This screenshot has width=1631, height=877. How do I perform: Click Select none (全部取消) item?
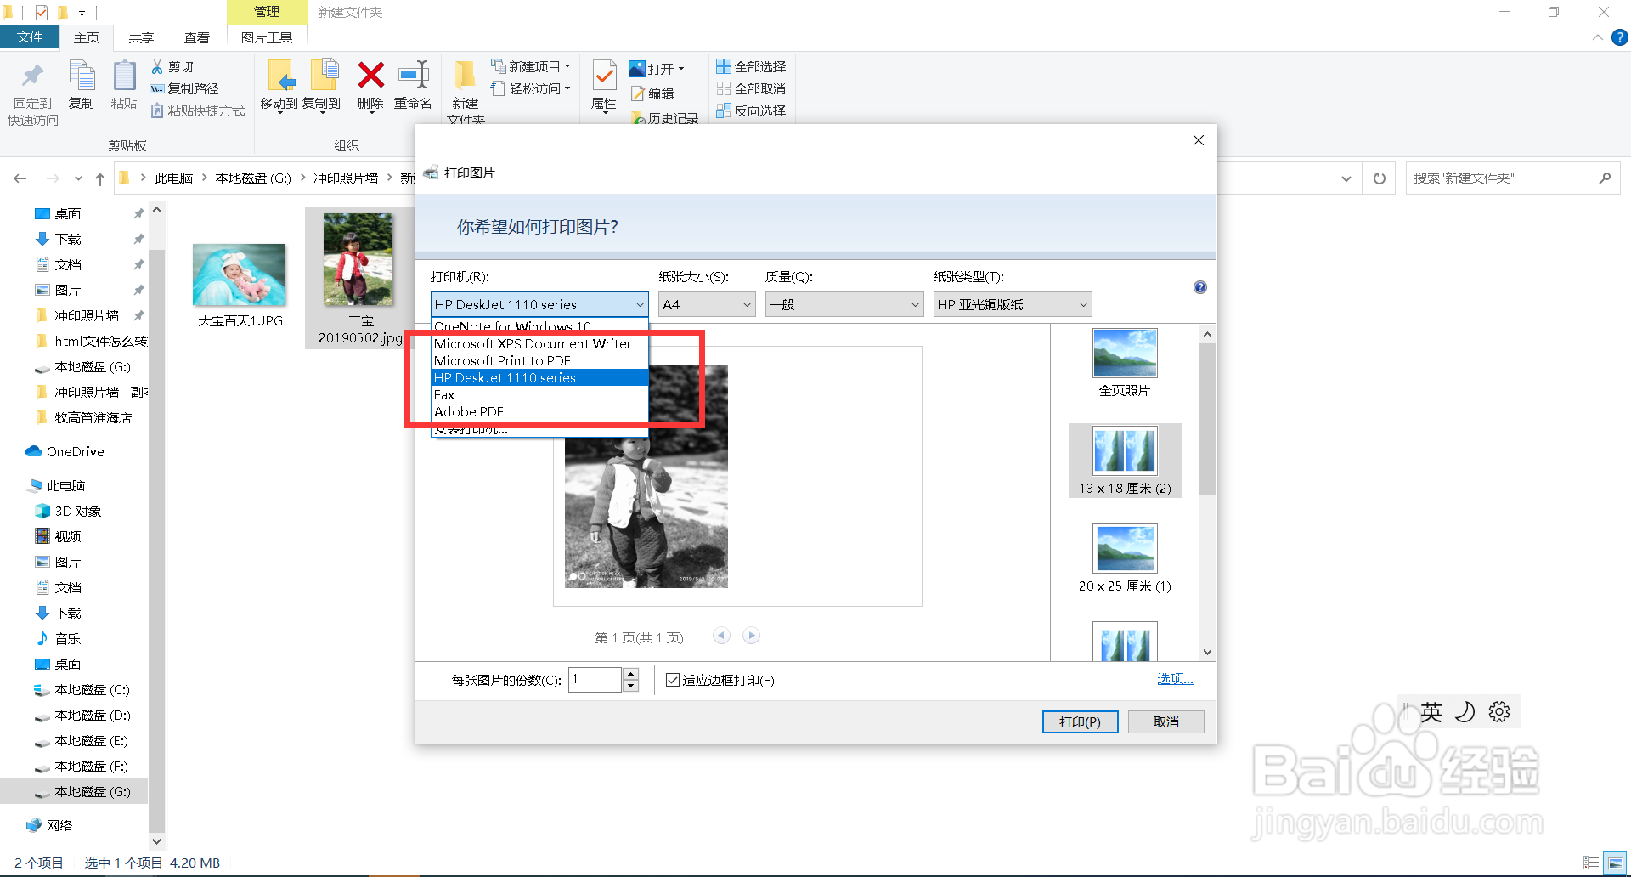[751, 88]
